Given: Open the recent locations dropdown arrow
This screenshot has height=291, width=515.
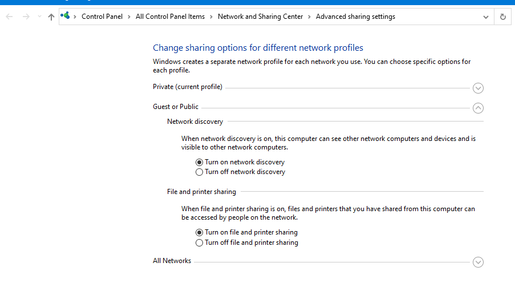Looking at the screenshot, I should point(39,17).
